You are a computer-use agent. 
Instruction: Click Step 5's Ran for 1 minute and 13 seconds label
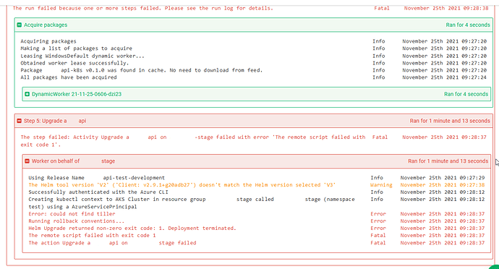point(450,121)
